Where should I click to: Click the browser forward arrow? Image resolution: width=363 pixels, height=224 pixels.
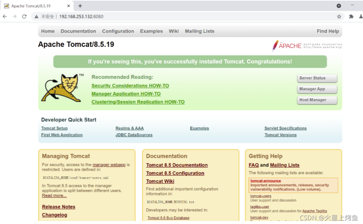point(14,17)
